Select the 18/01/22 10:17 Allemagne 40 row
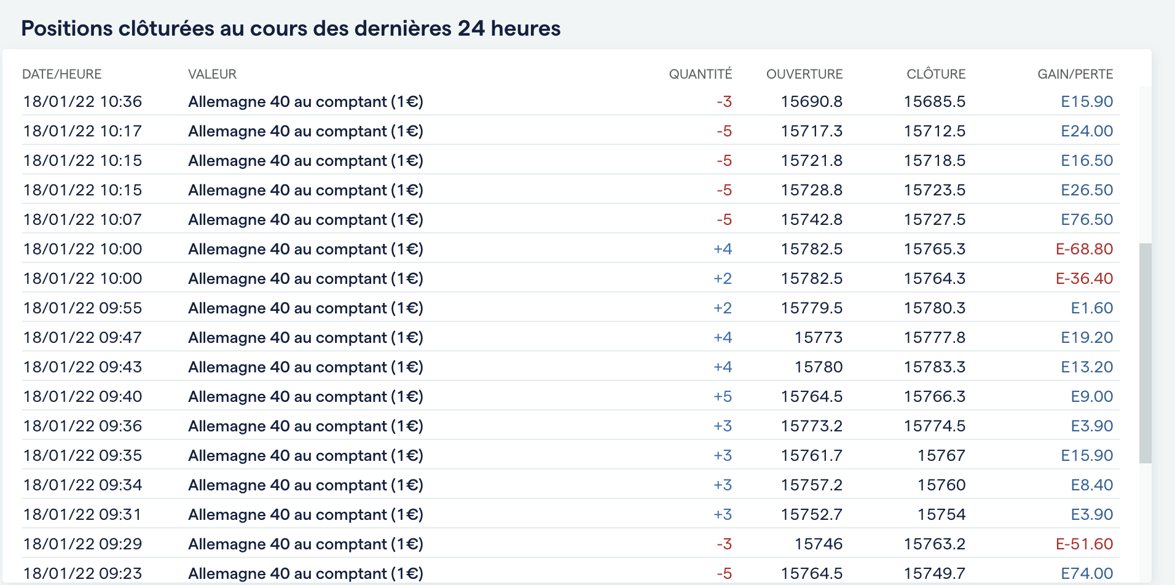This screenshot has height=585, width=1175. [570, 131]
